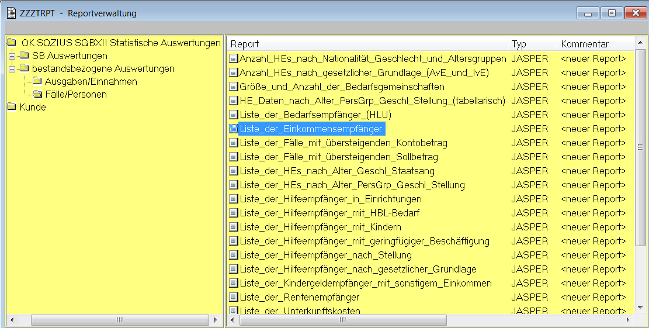Expand the SB Auswertungen tree node
This screenshot has width=649, height=328.
coord(12,56)
